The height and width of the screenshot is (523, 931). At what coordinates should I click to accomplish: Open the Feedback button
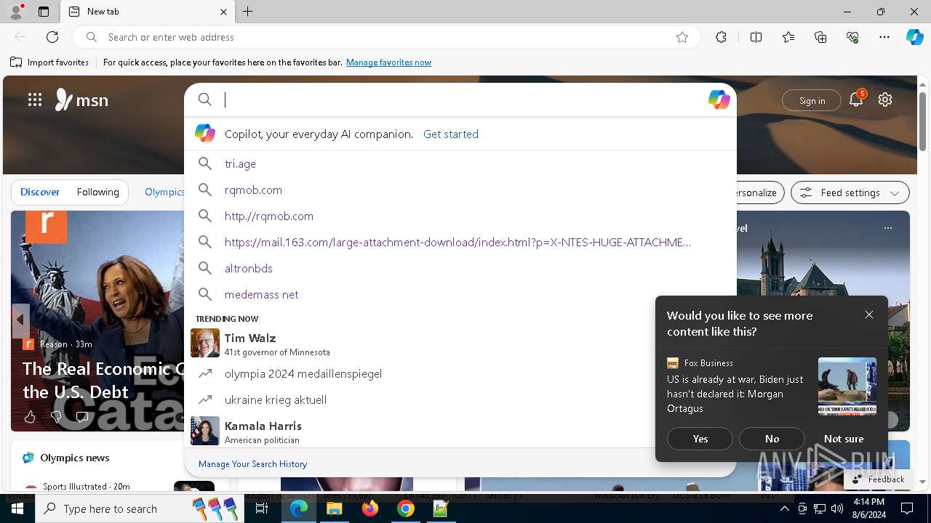coord(878,479)
